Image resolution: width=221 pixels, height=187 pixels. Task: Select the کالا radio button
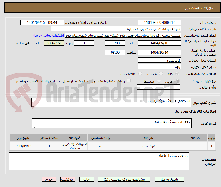point(177,74)
